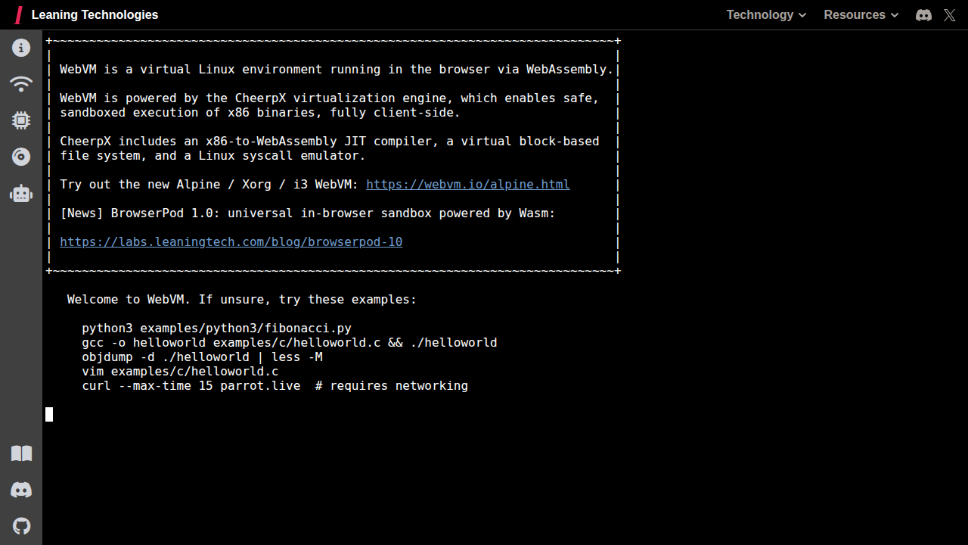
Task: Click the X logo in the top bar
Action: pos(949,14)
